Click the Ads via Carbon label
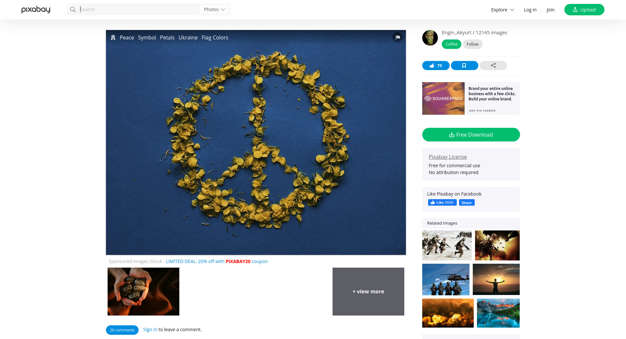This screenshot has width=626, height=339. click(482, 111)
